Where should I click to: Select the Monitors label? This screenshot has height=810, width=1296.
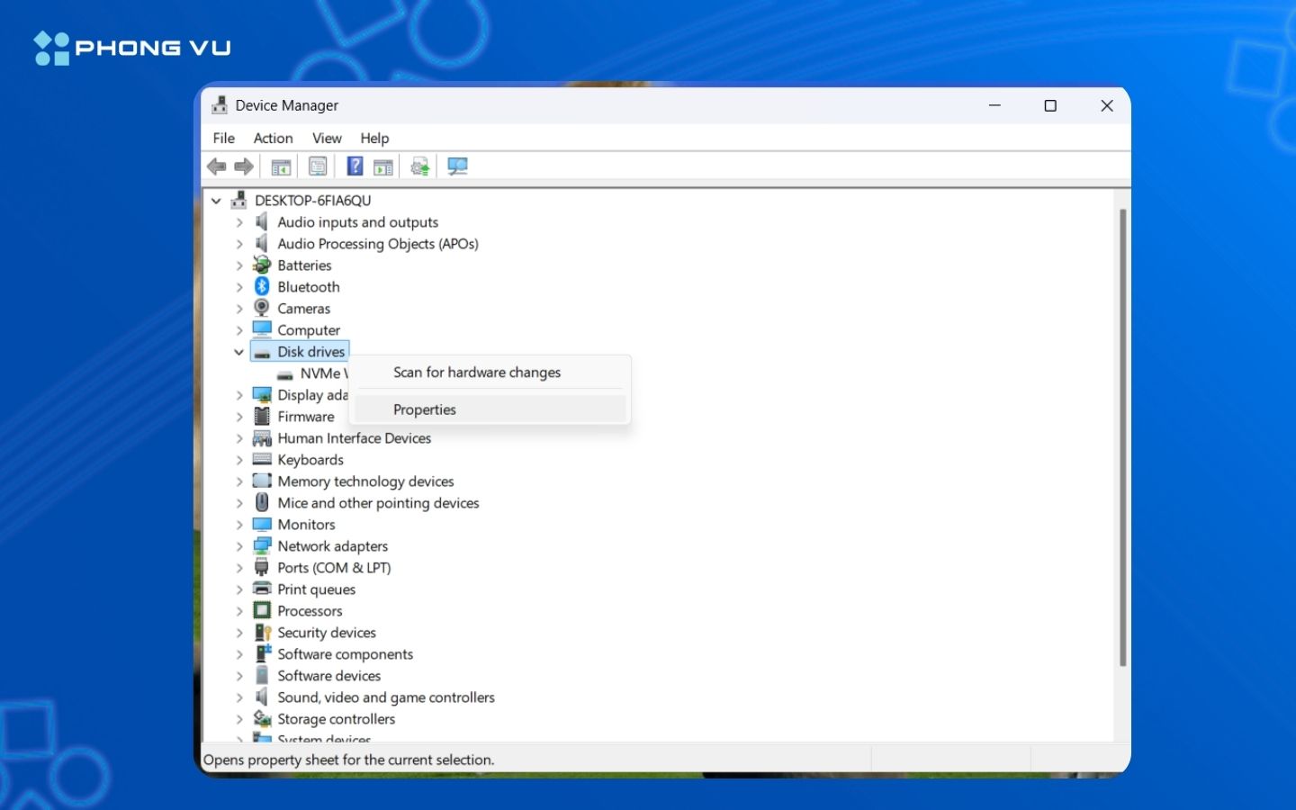tap(306, 525)
